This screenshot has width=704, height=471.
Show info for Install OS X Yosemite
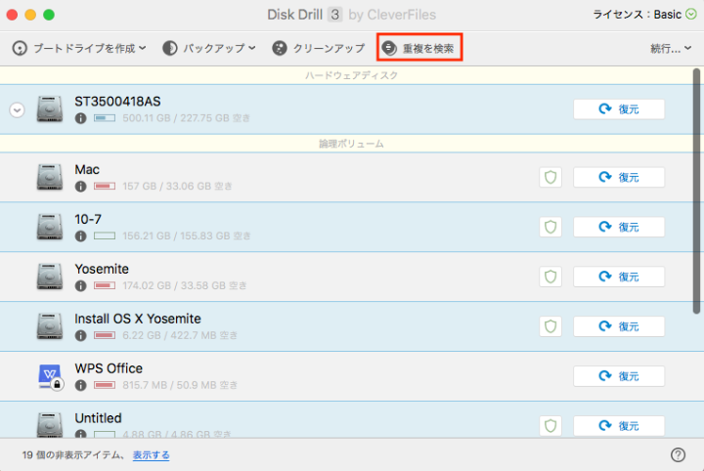click(x=81, y=335)
